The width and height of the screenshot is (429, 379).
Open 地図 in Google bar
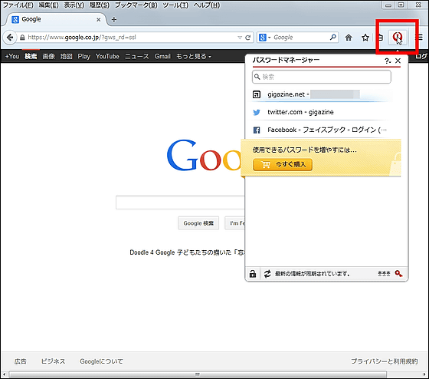66,57
